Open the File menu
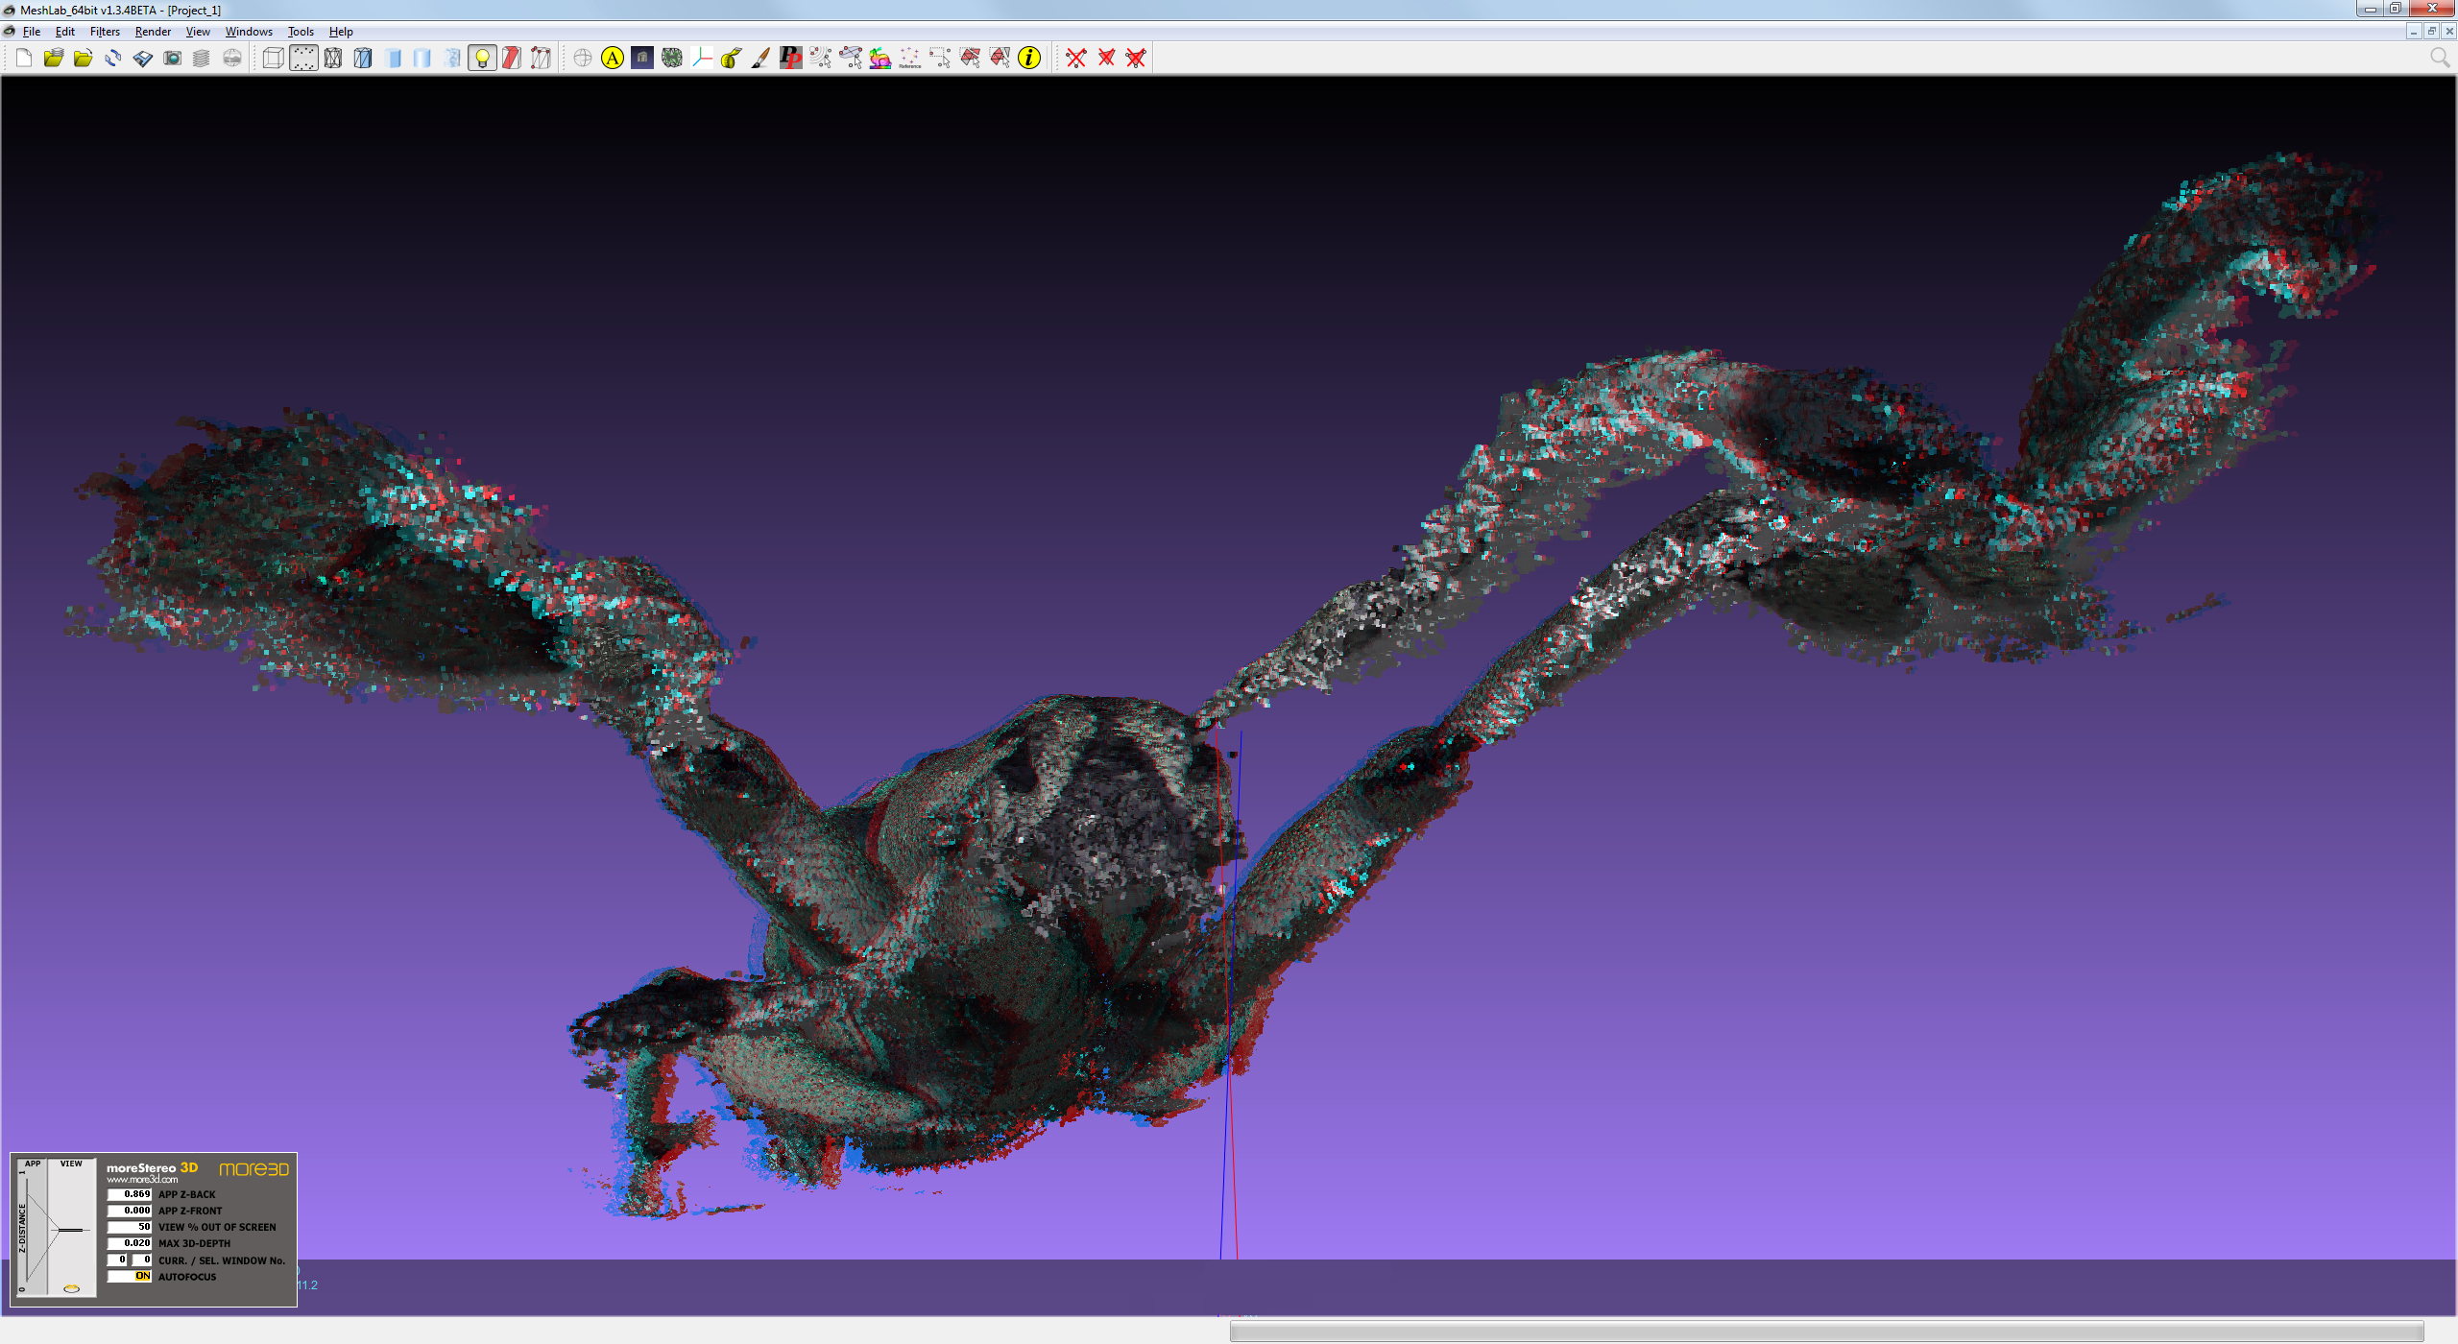This screenshot has height=1344, width=2458. point(32,32)
